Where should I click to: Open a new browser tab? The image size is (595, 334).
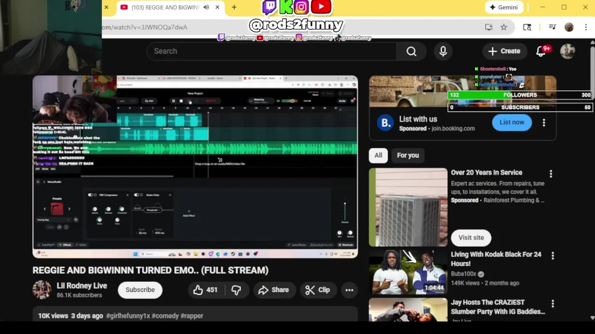click(x=234, y=7)
